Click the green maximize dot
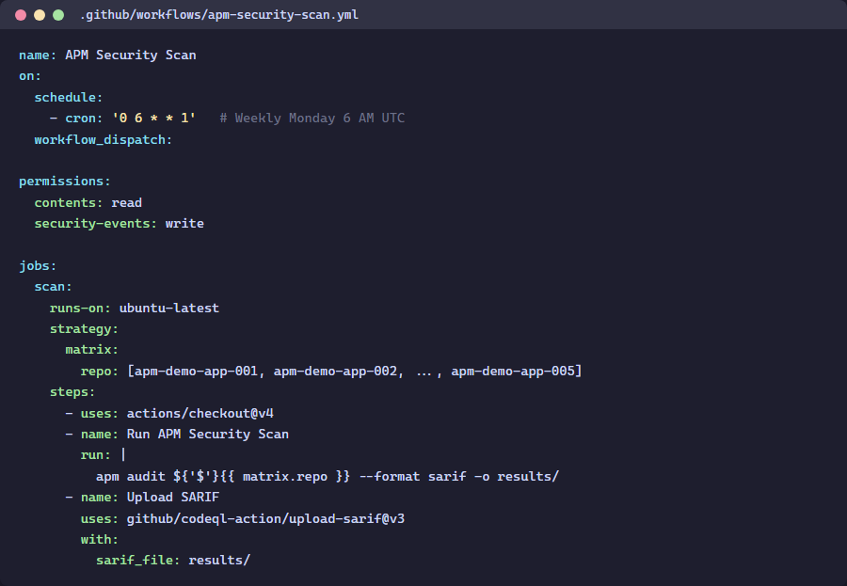The height and width of the screenshot is (586, 847). [58, 15]
